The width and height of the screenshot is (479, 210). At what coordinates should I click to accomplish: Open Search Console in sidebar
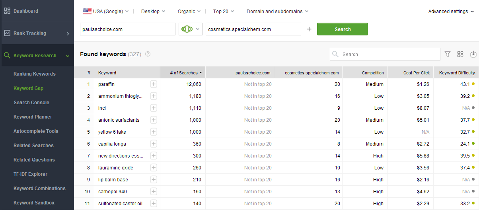31,103
